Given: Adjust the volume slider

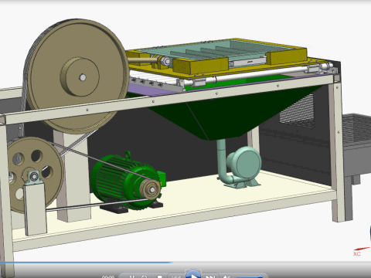Looking at the screenshot, I should pyautogui.click(x=249, y=277).
